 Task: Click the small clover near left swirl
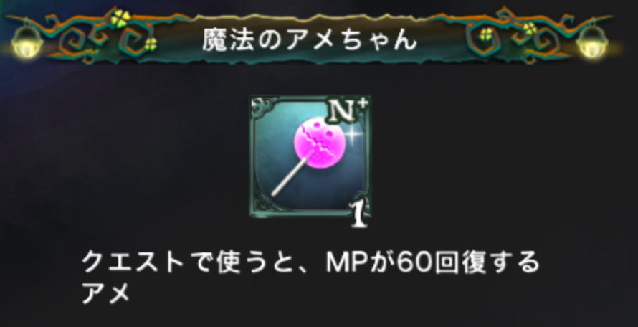click(151, 44)
